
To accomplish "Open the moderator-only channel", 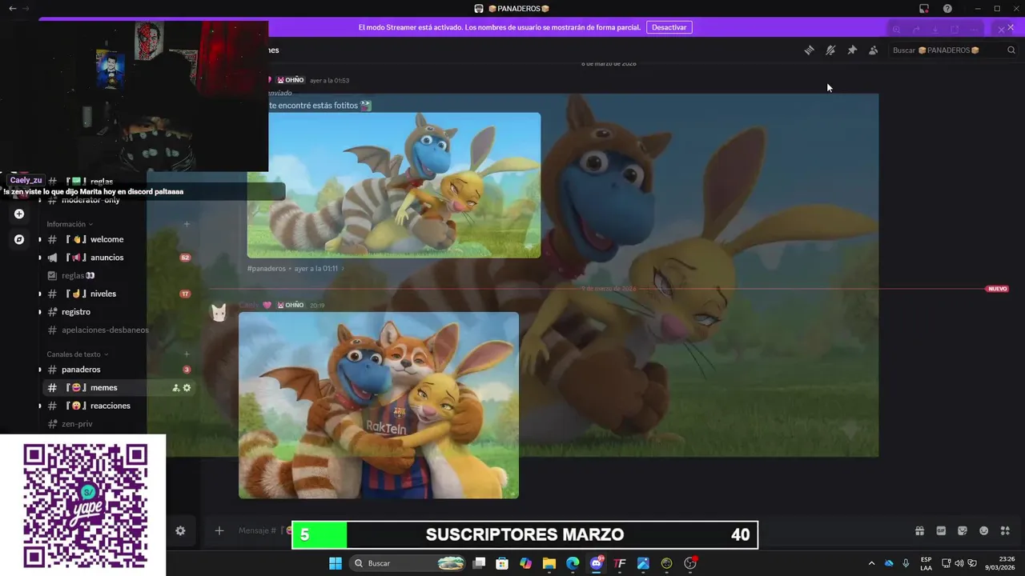I will tap(119, 200).
